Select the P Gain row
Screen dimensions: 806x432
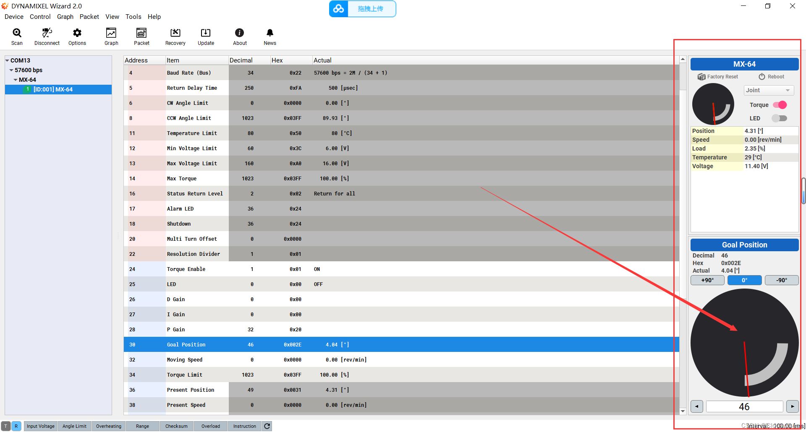[401, 329]
